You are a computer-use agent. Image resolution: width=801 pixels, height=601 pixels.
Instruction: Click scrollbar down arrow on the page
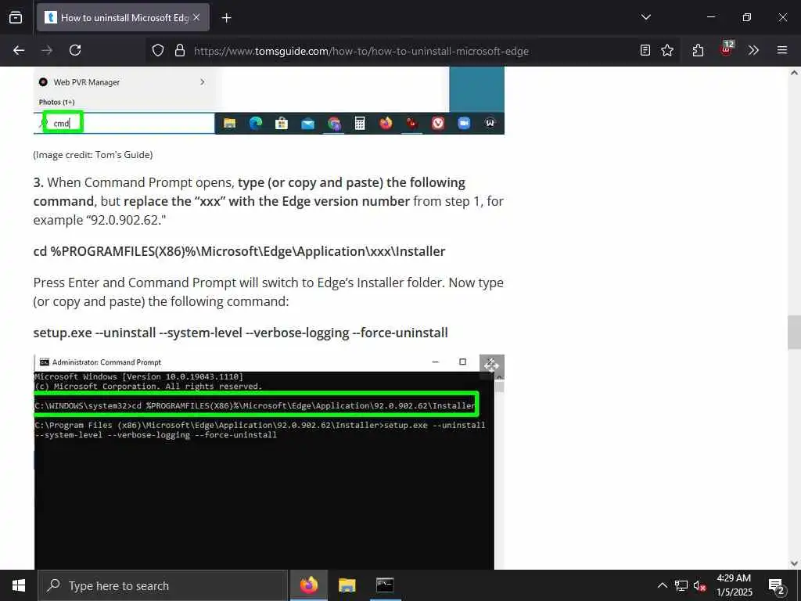click(x=794, y=563)
